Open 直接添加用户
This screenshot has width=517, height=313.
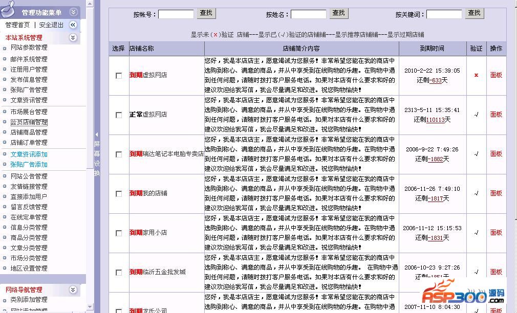[29, 197]
